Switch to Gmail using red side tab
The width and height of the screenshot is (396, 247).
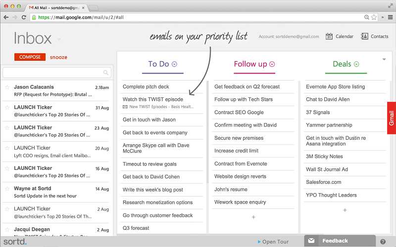[x=392, y=118]
